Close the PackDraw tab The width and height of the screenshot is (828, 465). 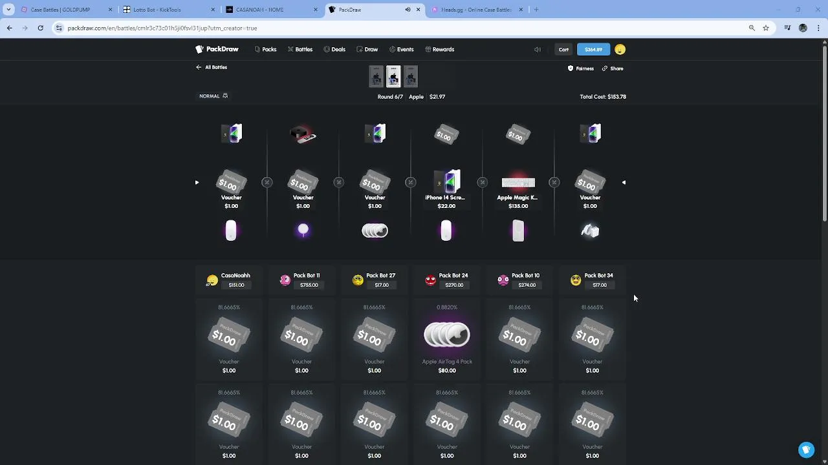(x=419, y=10)
